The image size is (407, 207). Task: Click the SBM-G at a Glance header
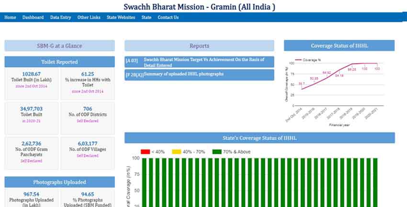[59, 46]
